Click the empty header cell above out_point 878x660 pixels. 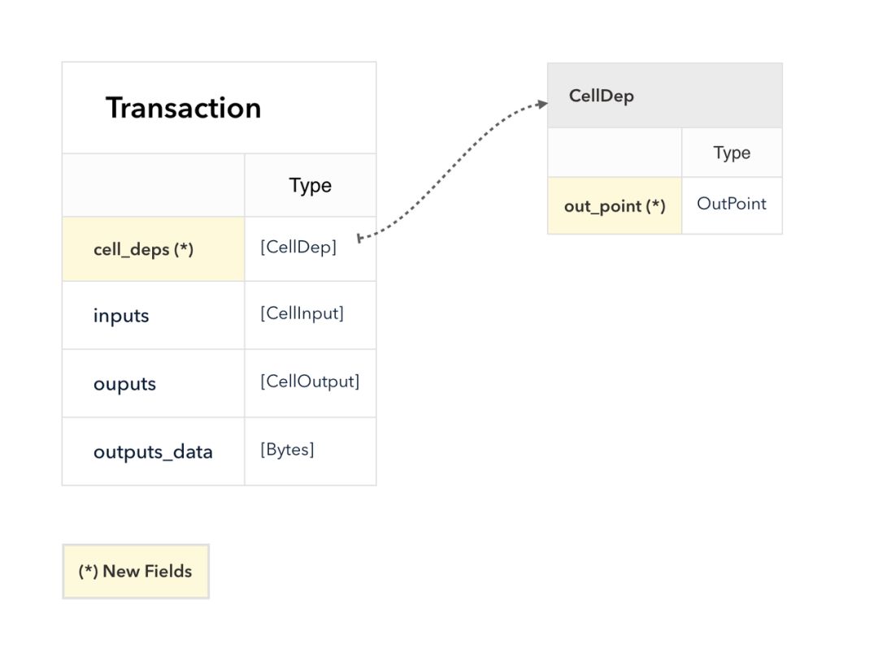click(x=615, y=153)
